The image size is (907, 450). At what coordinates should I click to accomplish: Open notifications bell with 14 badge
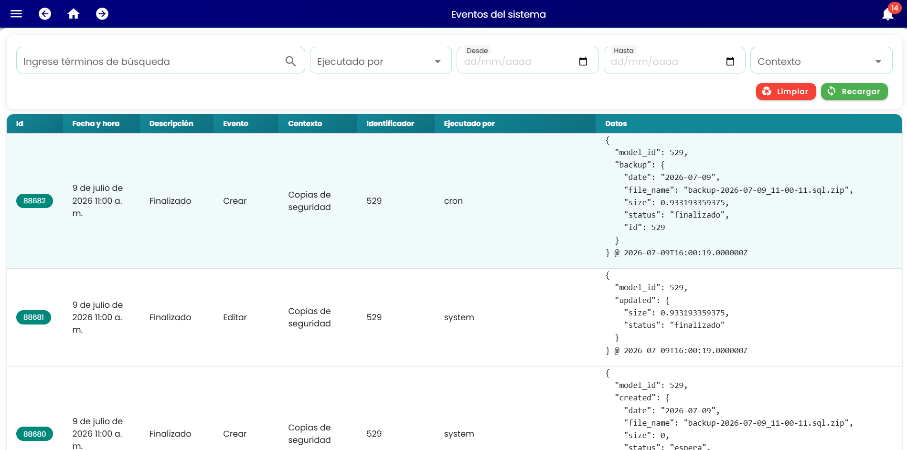pyautogui.click(x=888, y=14)
